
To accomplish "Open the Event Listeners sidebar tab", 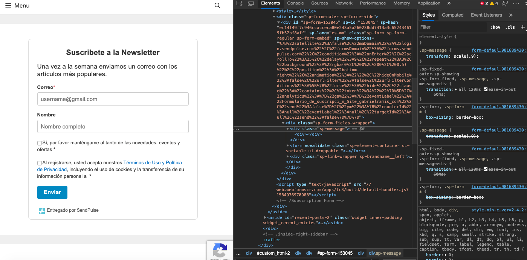I will pyautogui.click(x=486, y=15).
